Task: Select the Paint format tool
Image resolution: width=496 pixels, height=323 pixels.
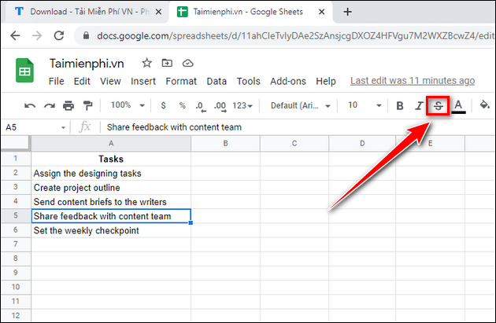Action: (87, 106)
